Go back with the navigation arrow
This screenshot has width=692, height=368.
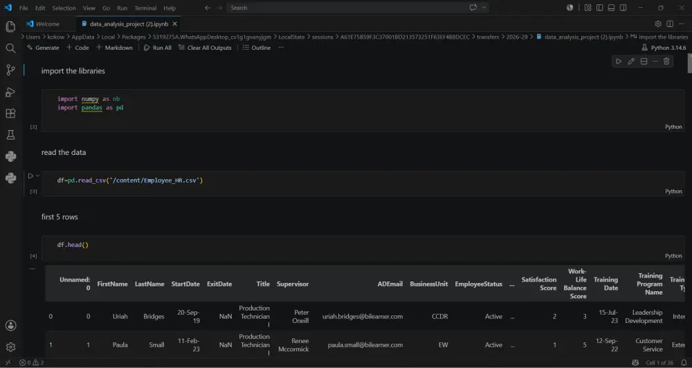tap(208, 8)
